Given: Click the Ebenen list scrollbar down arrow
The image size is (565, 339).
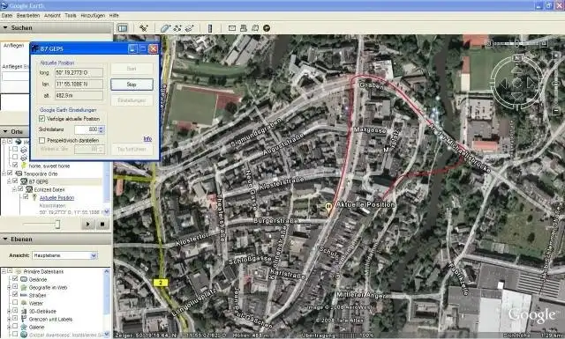Looking at the screenshot, I should (x=106, y=335).
